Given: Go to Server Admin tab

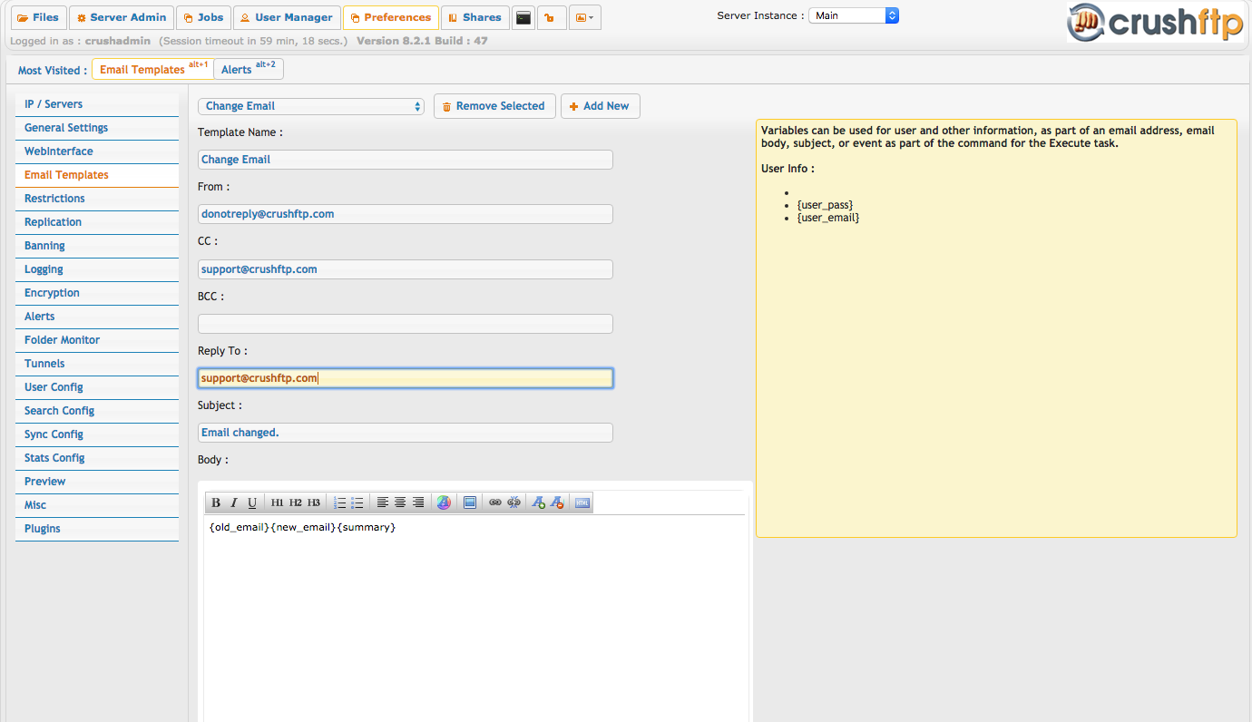Looking at the screenshot, I should pyautogui.click(x=122, y=17).
